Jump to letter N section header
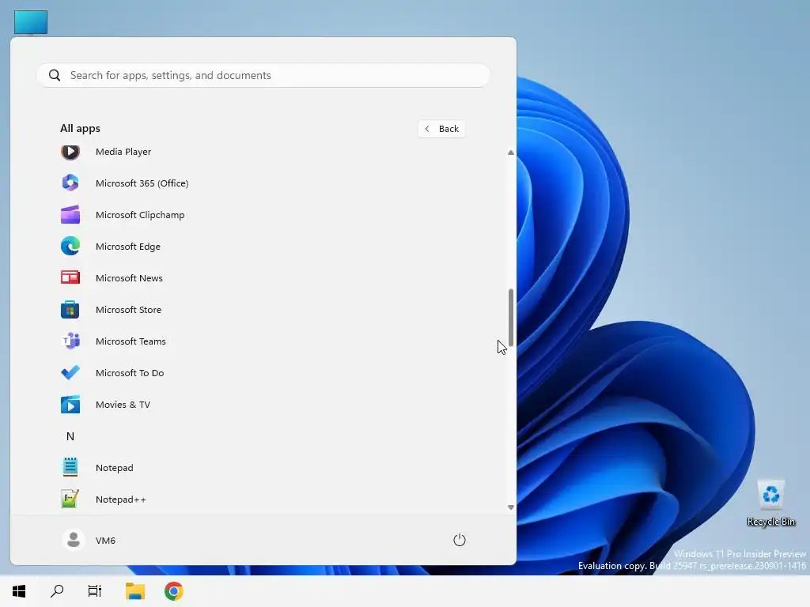This screenshot has height=607, width=810. [70, 436]
